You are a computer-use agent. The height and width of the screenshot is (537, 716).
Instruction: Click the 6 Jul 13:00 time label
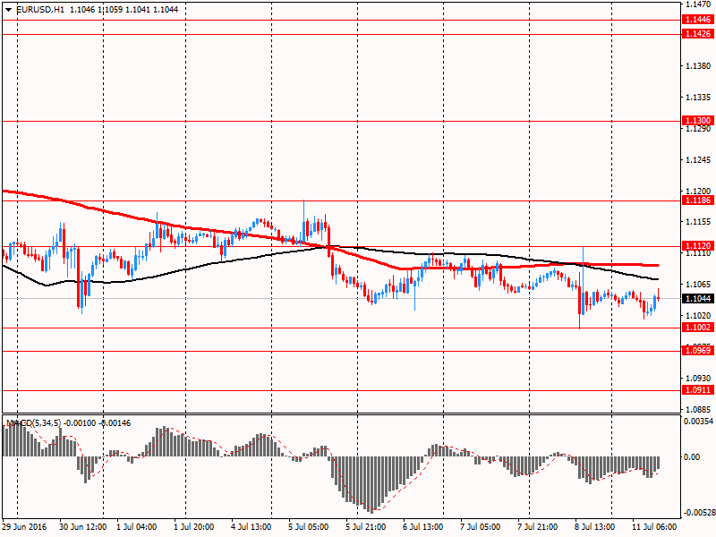pyautogui.click(x=422, y=527)
